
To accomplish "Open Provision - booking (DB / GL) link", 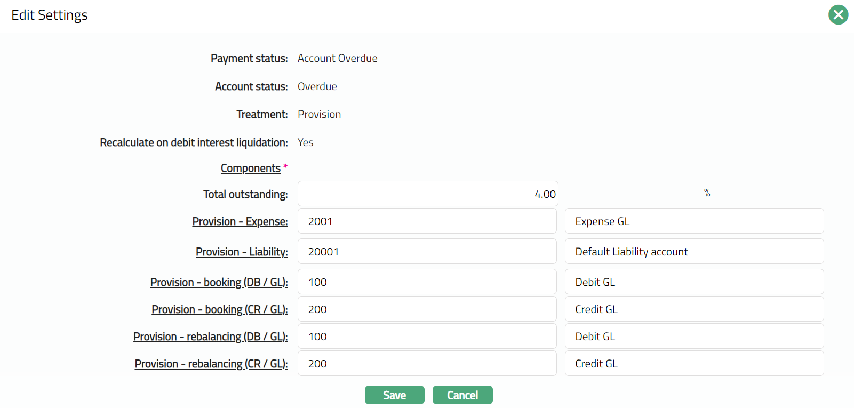I will point(219,282).
